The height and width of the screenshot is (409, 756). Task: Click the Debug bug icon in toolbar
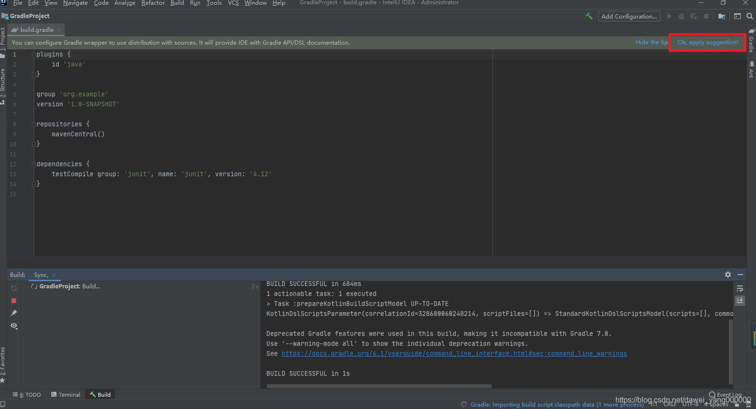681,16
